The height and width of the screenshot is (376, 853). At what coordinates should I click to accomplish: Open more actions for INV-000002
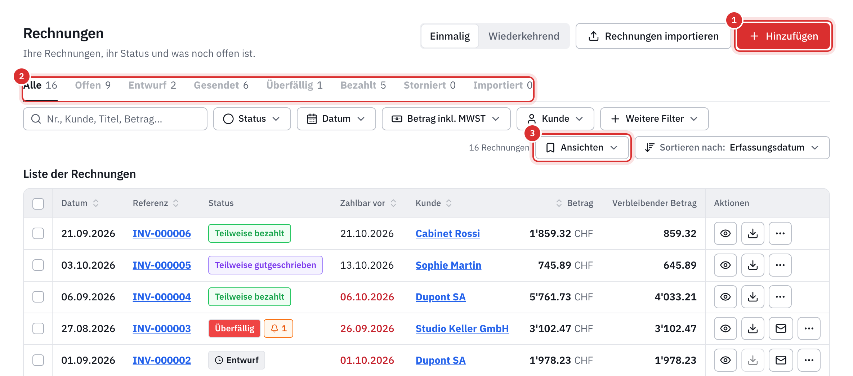(809, 360)
